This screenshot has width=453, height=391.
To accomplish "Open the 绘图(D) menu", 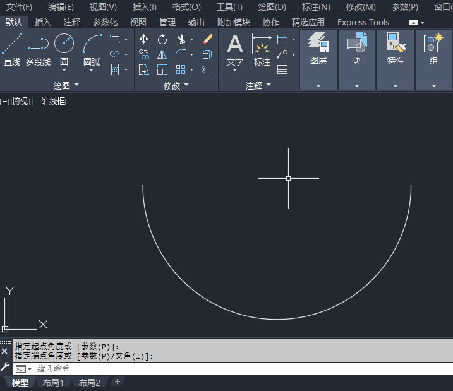I will pyautogui.click(x=272, y=7).
